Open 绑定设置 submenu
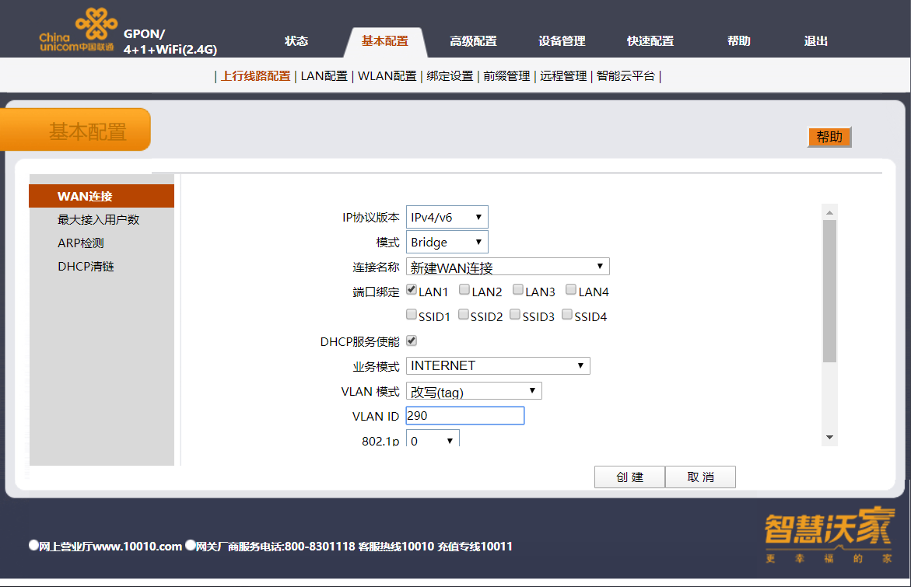Screen dimensions: 911x587 click(x=450, y=76)
